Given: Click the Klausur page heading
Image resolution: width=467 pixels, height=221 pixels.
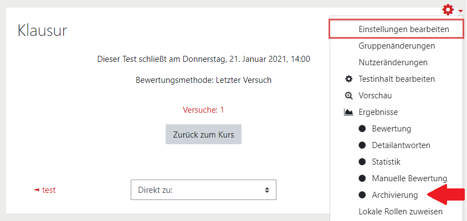Looking at the screenshot, I should point(42,30).
